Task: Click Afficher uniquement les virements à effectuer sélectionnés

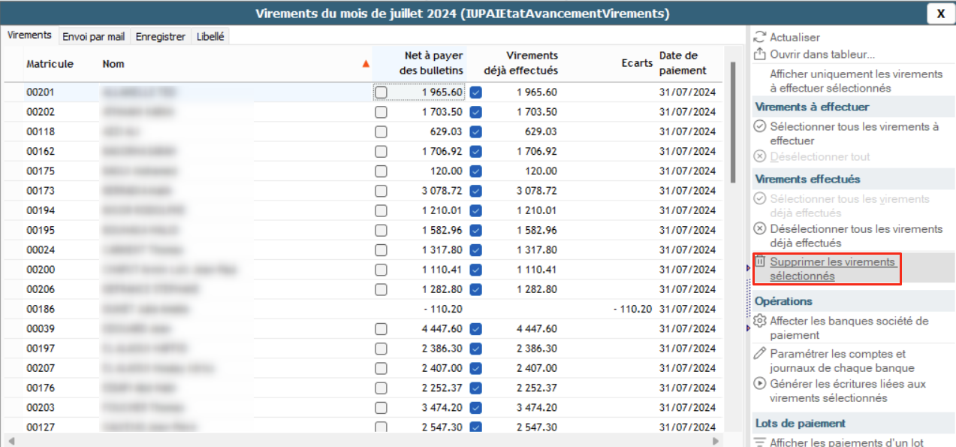Action: point(855,81)
